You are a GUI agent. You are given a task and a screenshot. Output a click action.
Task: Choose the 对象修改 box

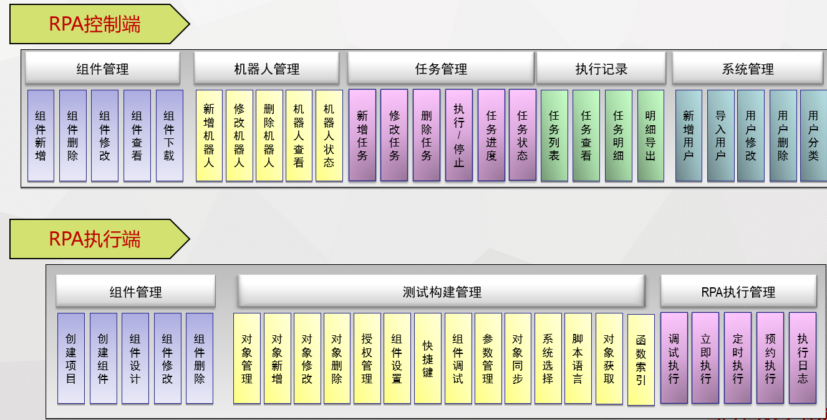307,358
